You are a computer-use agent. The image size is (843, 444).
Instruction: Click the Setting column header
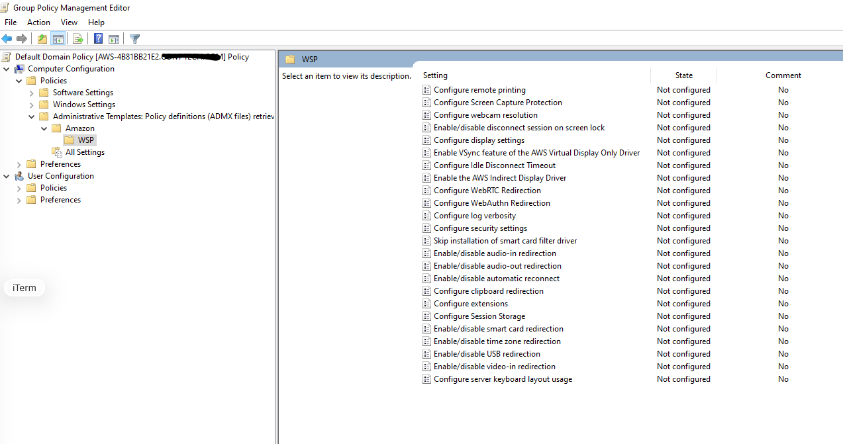[435, 75]
